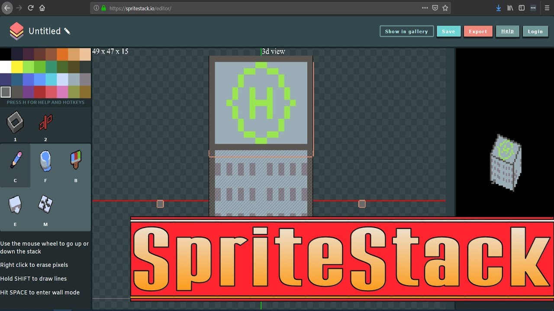Screen dimensions: 554x311
Task: Click the pencil icon to rename Untitled
Action: pos(67,31)
